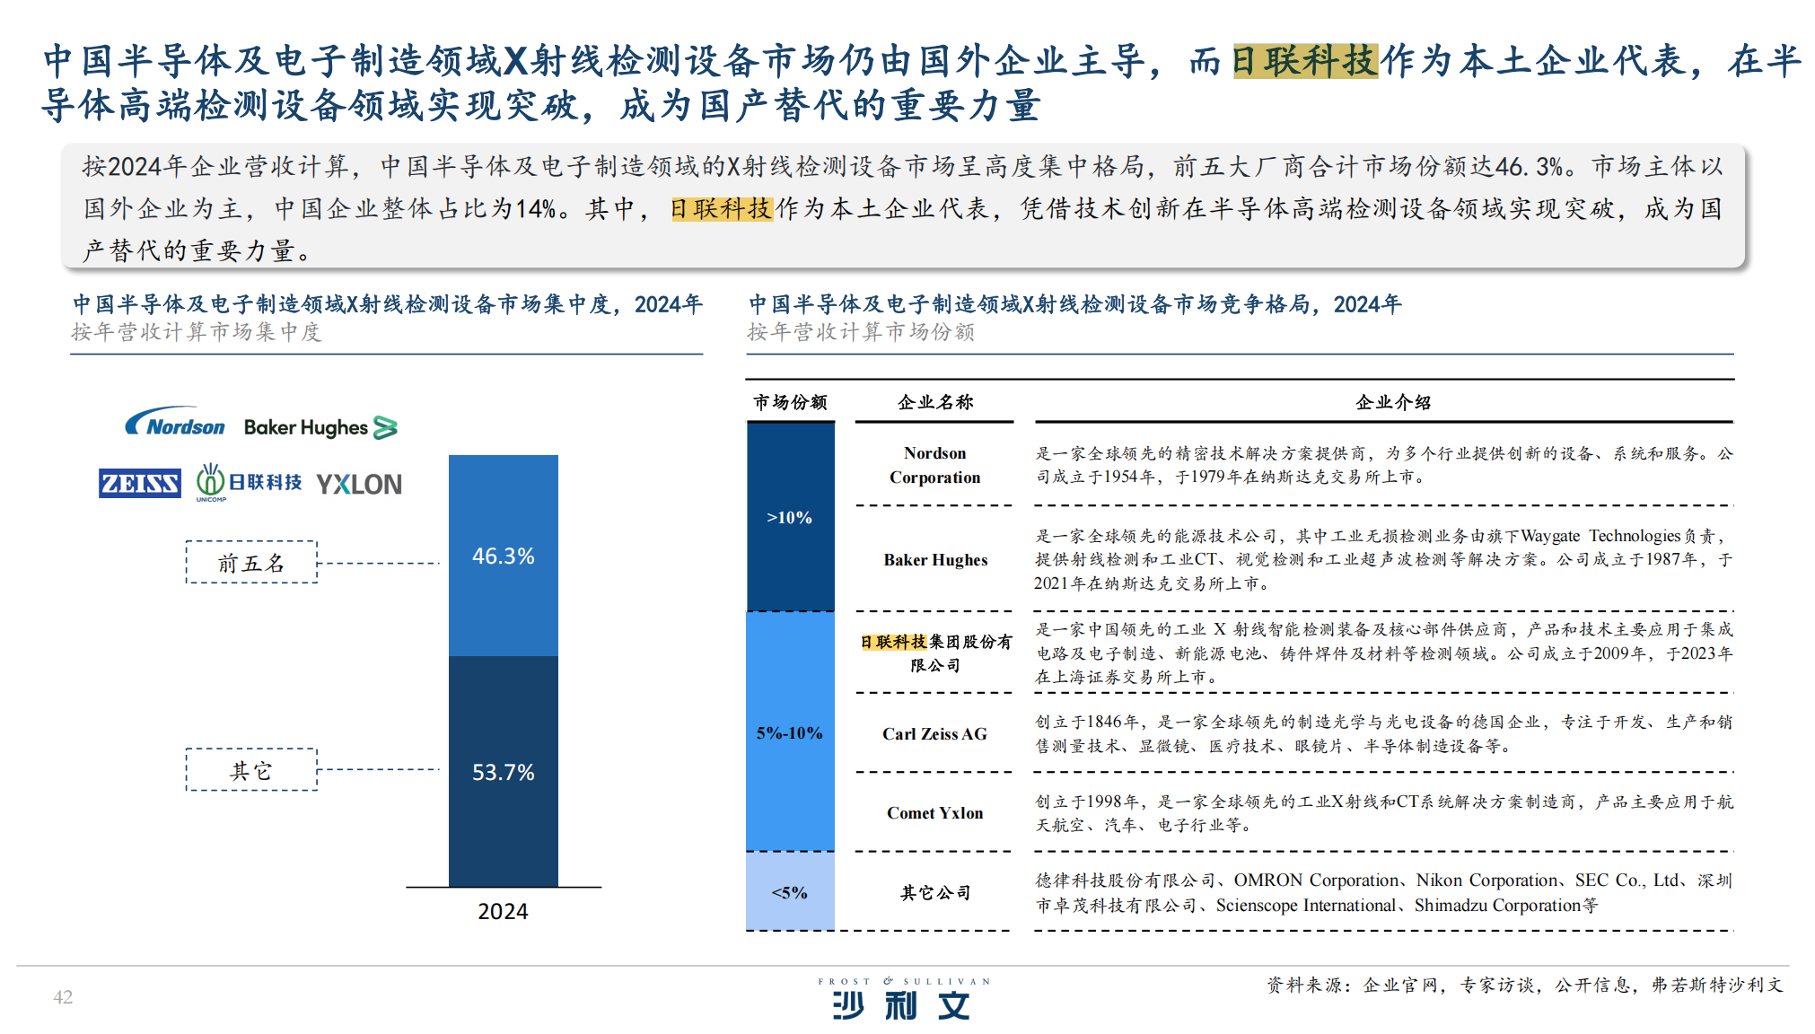Click the 其它 dashed label box

coord(251,770)
